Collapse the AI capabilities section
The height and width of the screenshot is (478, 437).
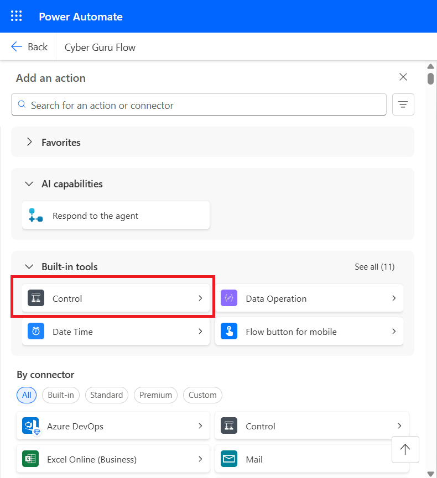coord(29,184)
